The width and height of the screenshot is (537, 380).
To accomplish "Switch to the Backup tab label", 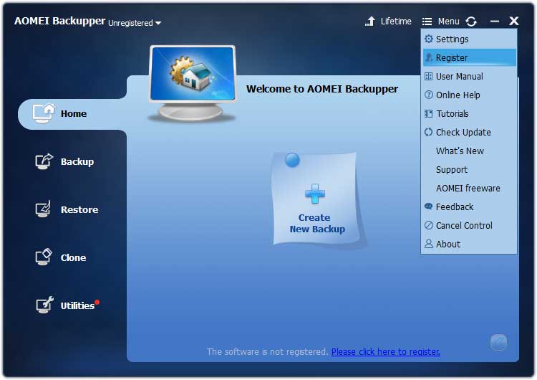I will coord(77,162).
